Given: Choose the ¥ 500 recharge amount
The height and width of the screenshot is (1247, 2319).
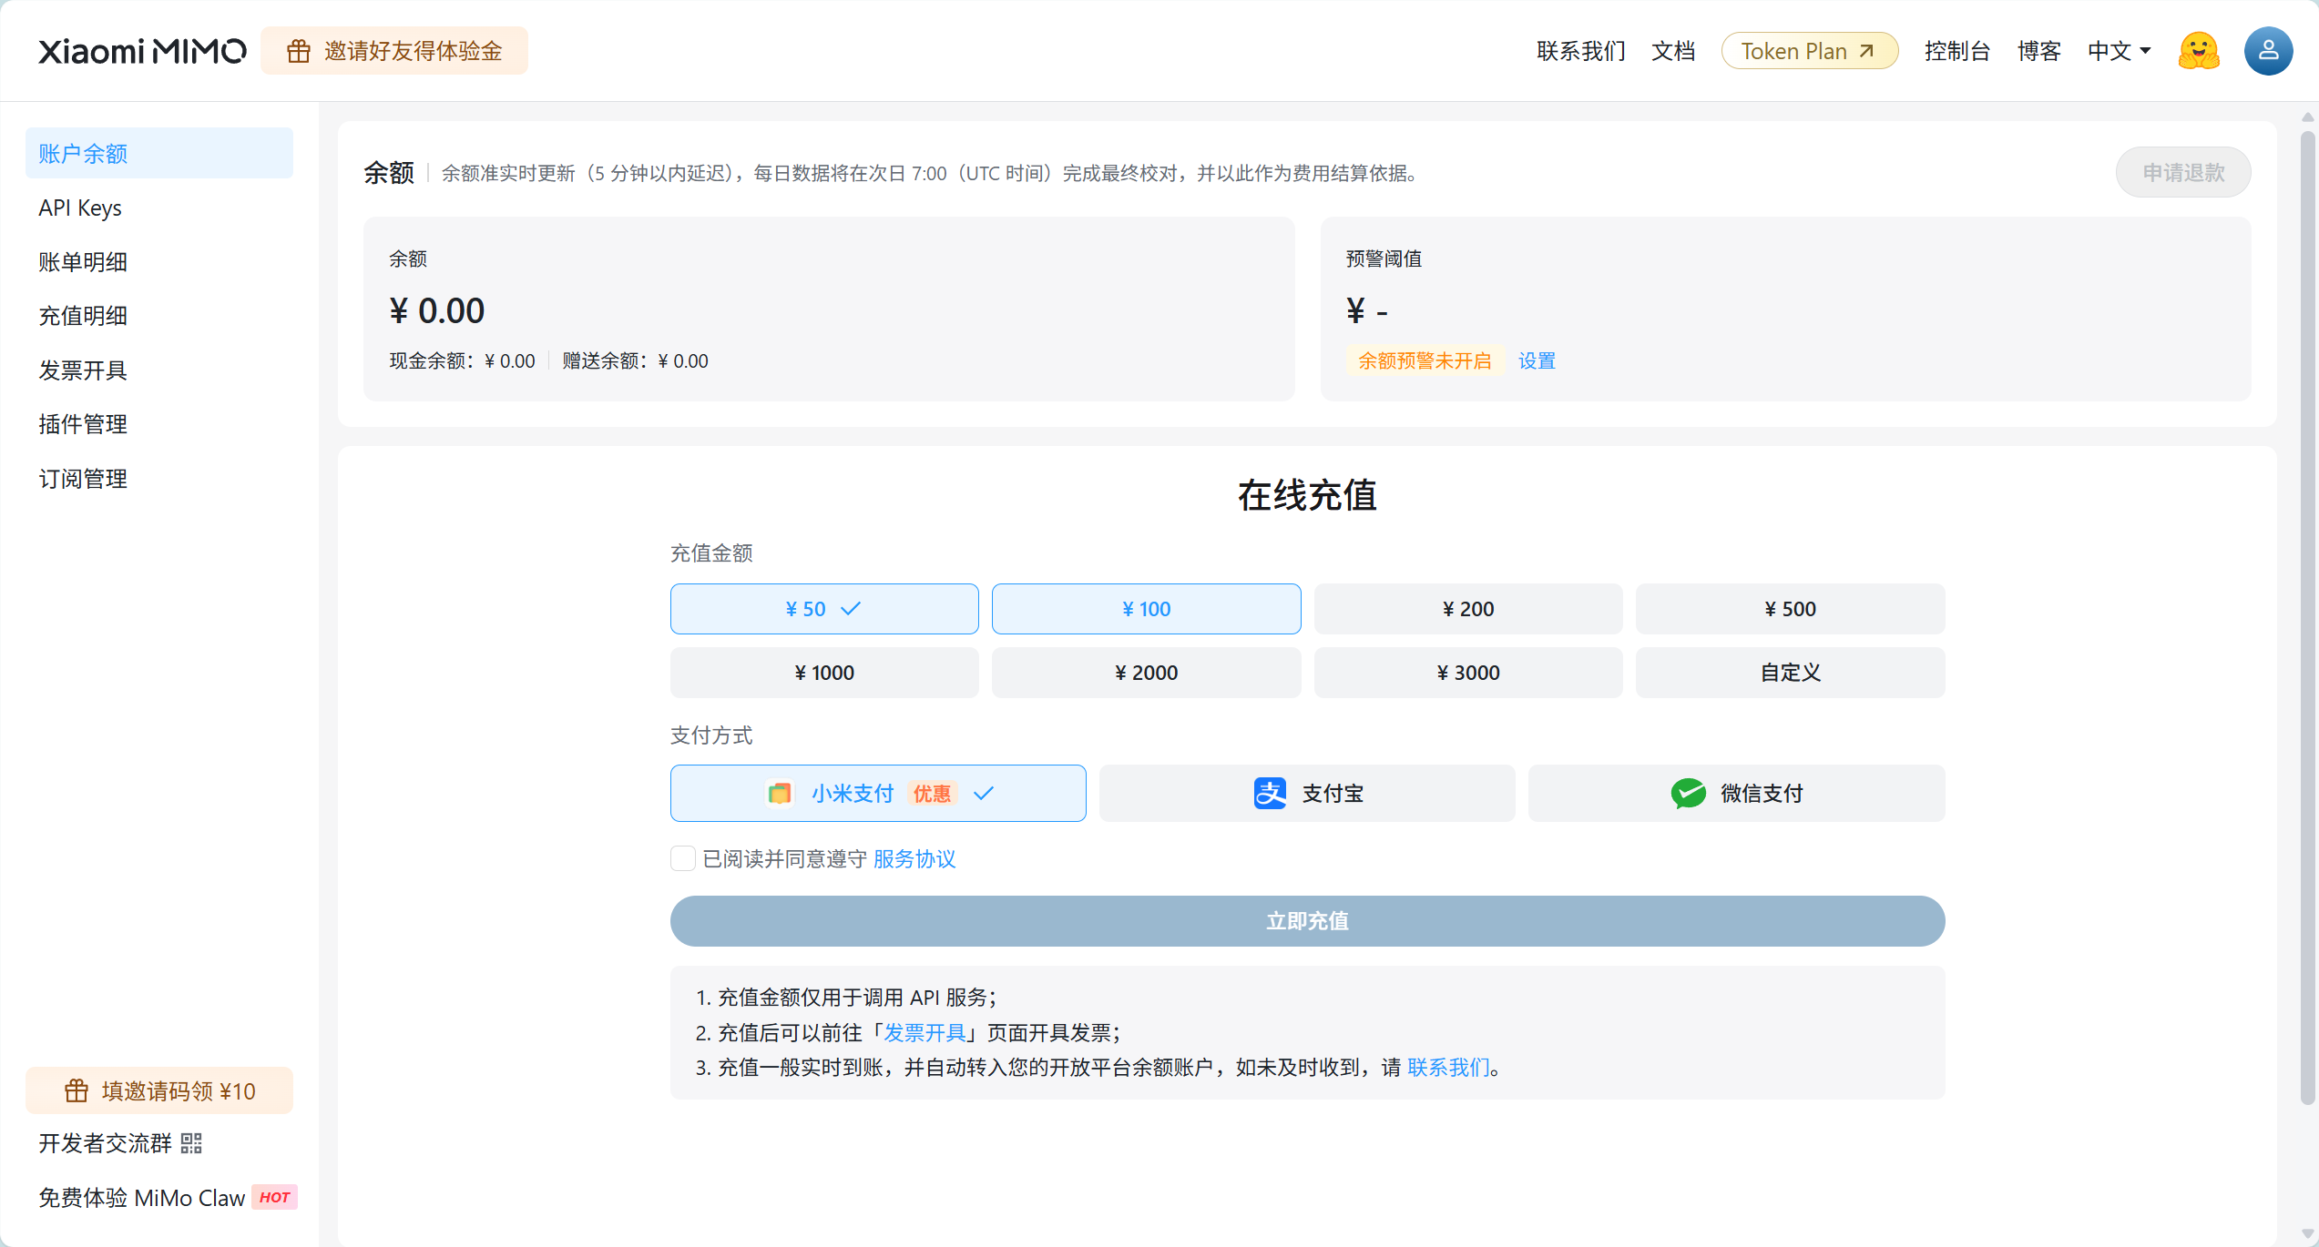Looking at the screenshot, I should coord(1790,609).
